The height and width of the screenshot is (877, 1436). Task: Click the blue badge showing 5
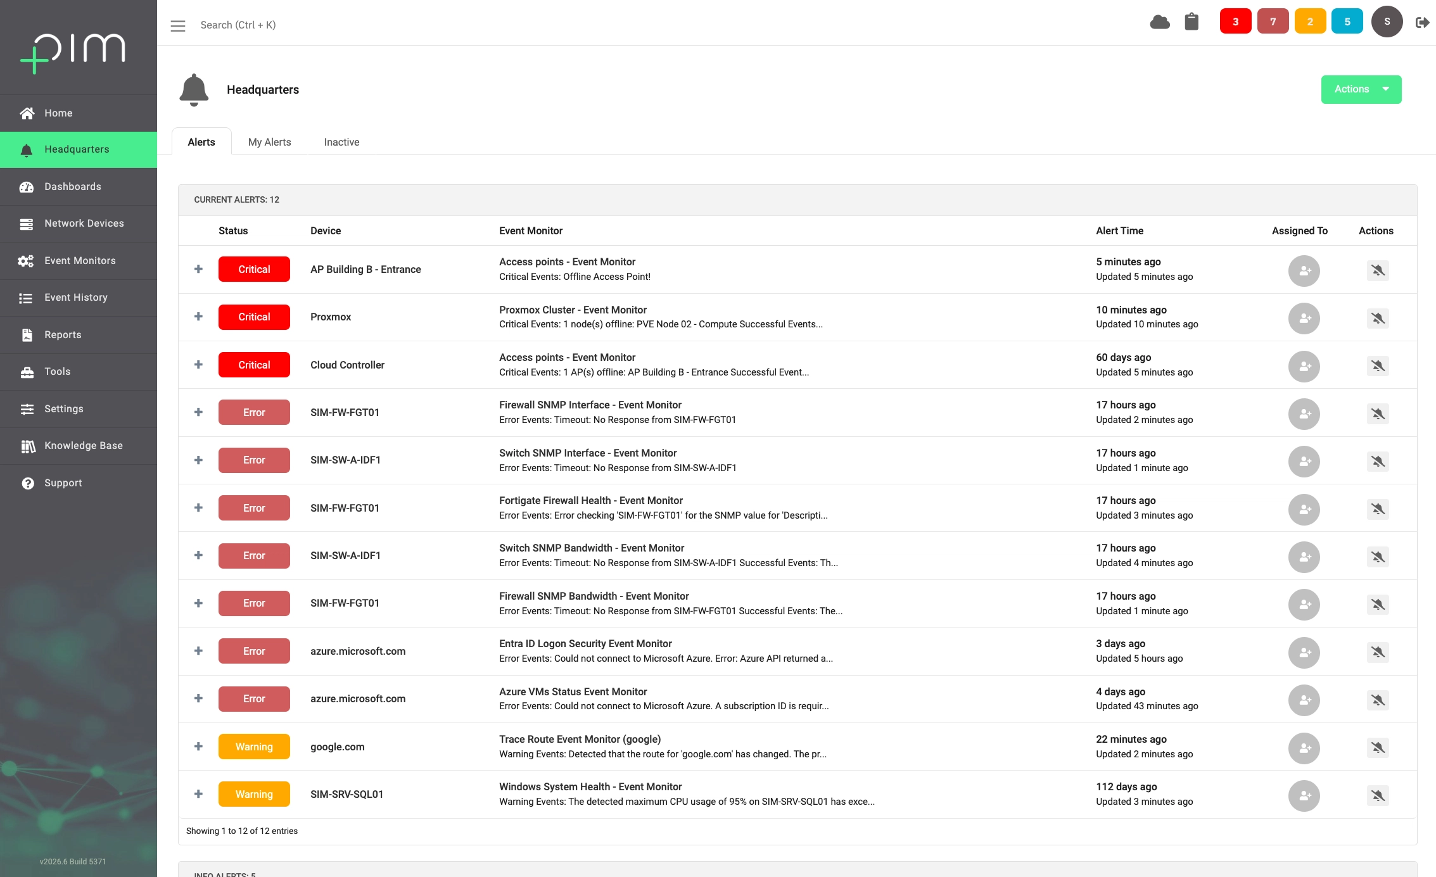1347,22
